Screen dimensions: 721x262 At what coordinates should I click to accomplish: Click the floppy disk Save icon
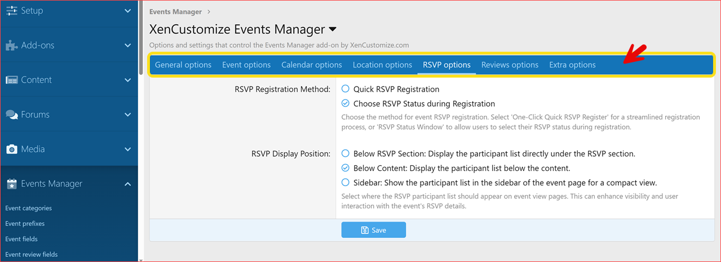point(365,230)
